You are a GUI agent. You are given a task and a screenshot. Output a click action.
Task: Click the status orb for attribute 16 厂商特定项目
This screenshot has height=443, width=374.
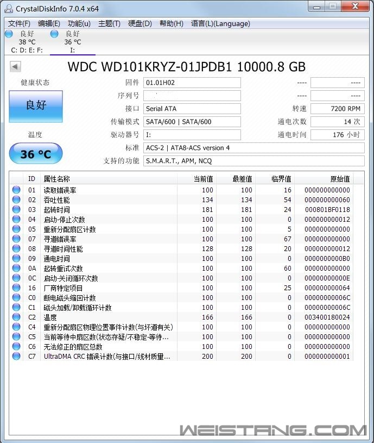(x=16, y=288)
